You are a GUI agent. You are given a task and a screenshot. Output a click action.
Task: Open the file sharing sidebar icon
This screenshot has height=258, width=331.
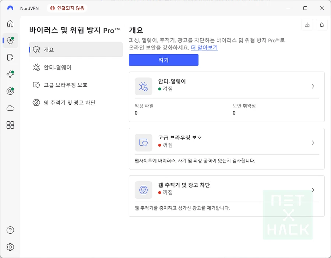(10, 57)
